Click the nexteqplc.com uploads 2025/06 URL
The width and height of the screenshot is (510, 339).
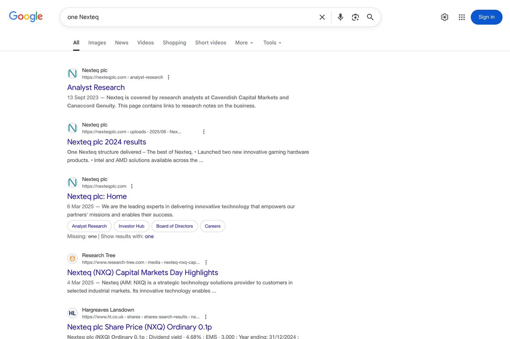coord(132,132)
